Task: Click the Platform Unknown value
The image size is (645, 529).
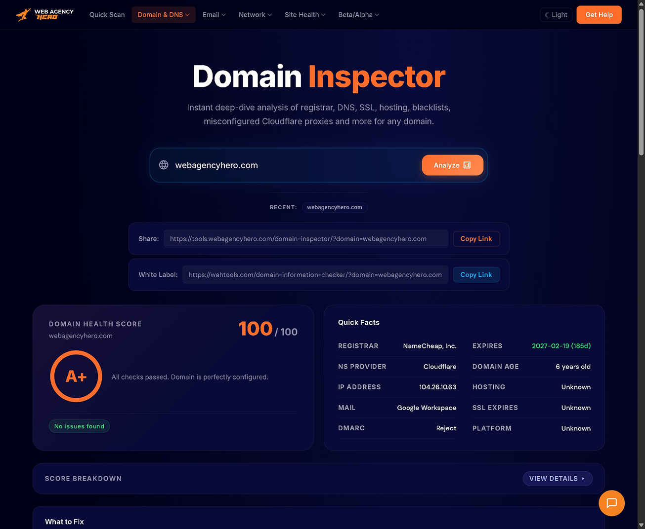Action: click(x=576, y=428)
